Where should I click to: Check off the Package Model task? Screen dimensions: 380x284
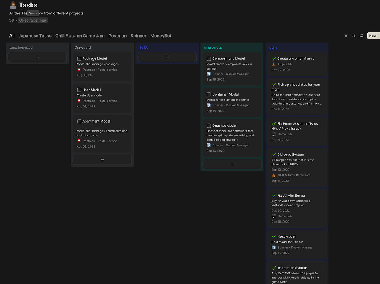coord(79,58)
